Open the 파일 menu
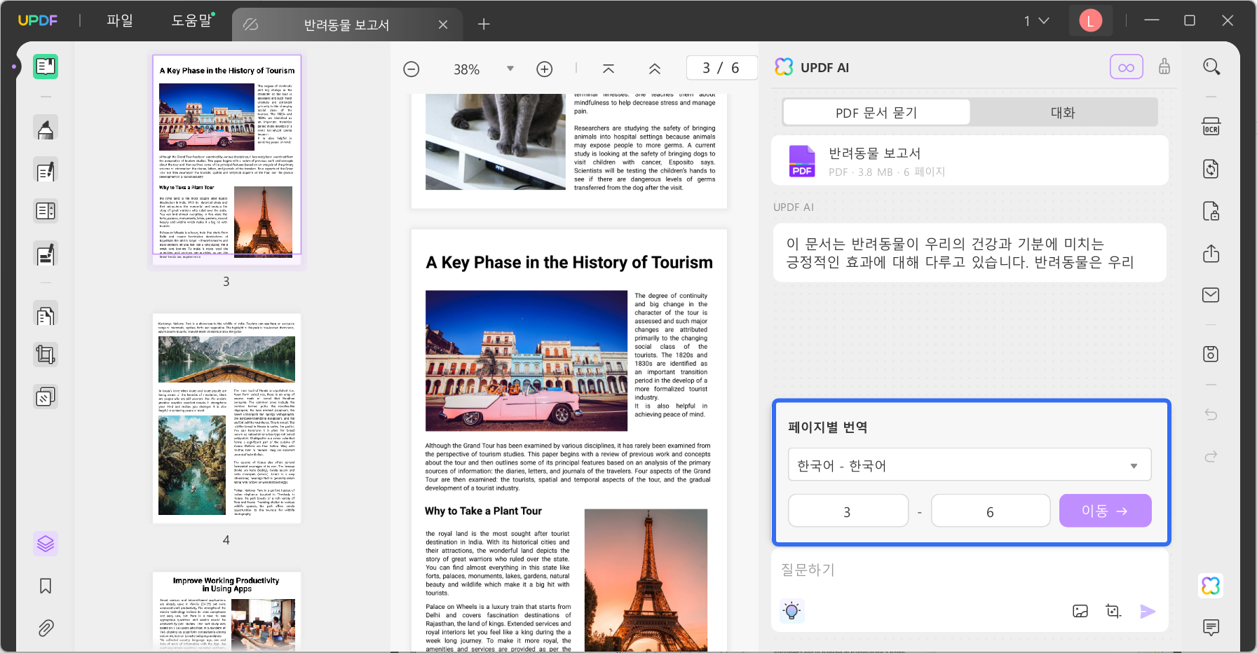Screen dimensions: 1257x653 pyautogui.click(x=120, y=21)
